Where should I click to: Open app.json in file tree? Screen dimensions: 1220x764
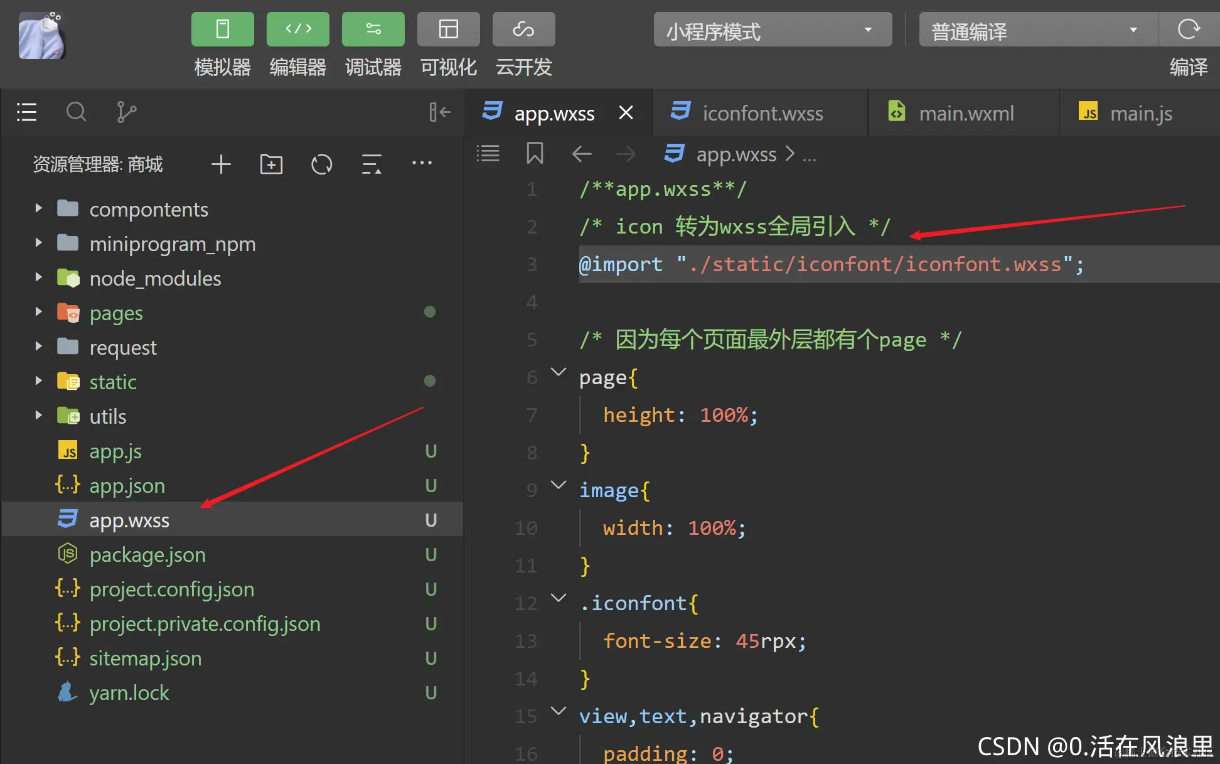(x=127, y=486)
